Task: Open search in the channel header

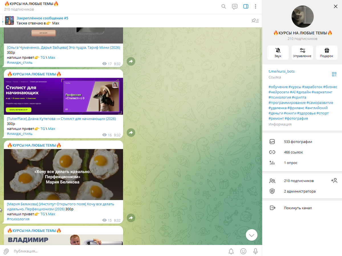Action: (224, 7)
